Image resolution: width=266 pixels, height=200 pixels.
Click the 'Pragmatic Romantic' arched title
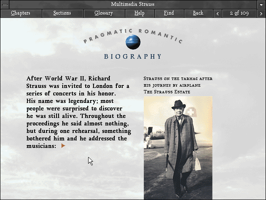point(133,36)
